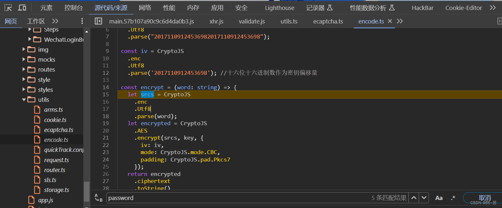Screen dimensions: 502x208
Task: Jump to the next search match
Action: point(424,198)
